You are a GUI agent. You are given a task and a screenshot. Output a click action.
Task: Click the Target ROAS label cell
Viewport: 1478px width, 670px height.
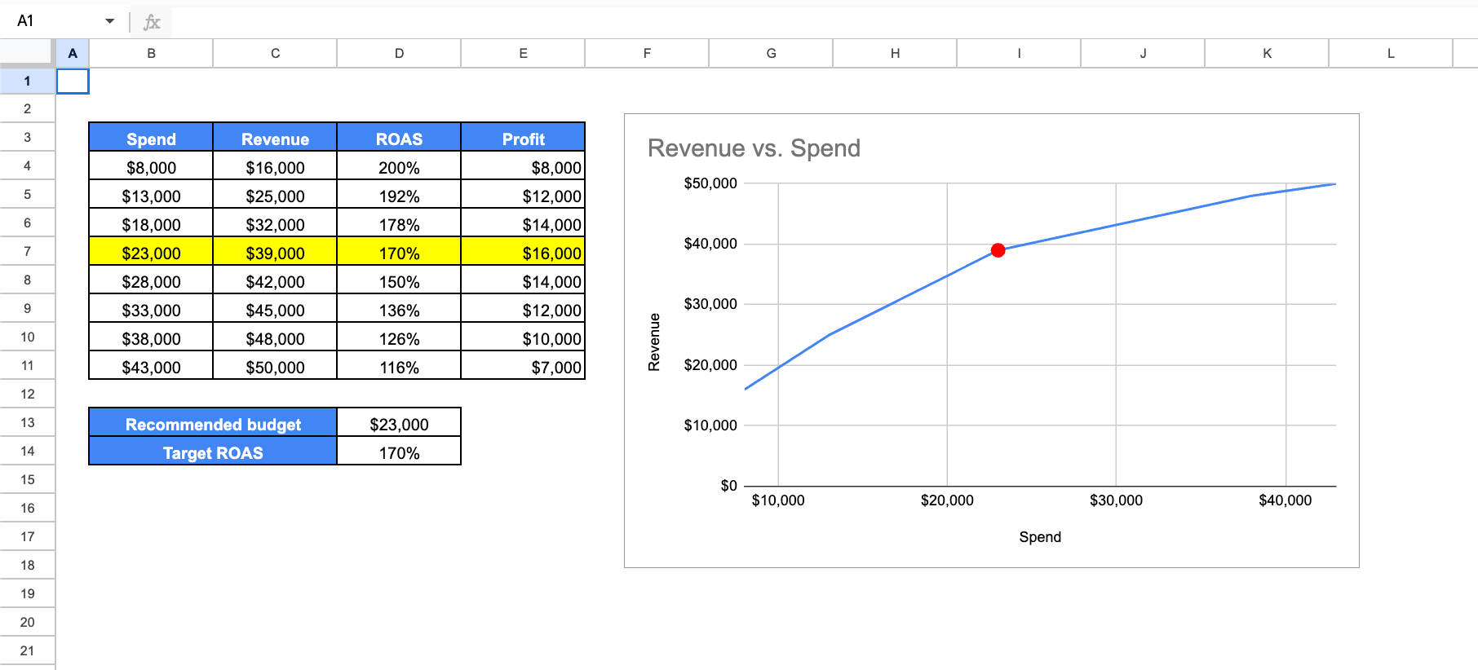pyautogui.click(x=213, y=452)
